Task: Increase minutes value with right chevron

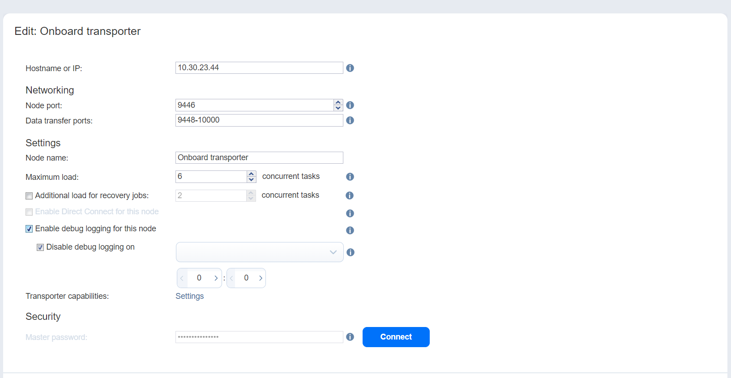Action: click(261, 278)
